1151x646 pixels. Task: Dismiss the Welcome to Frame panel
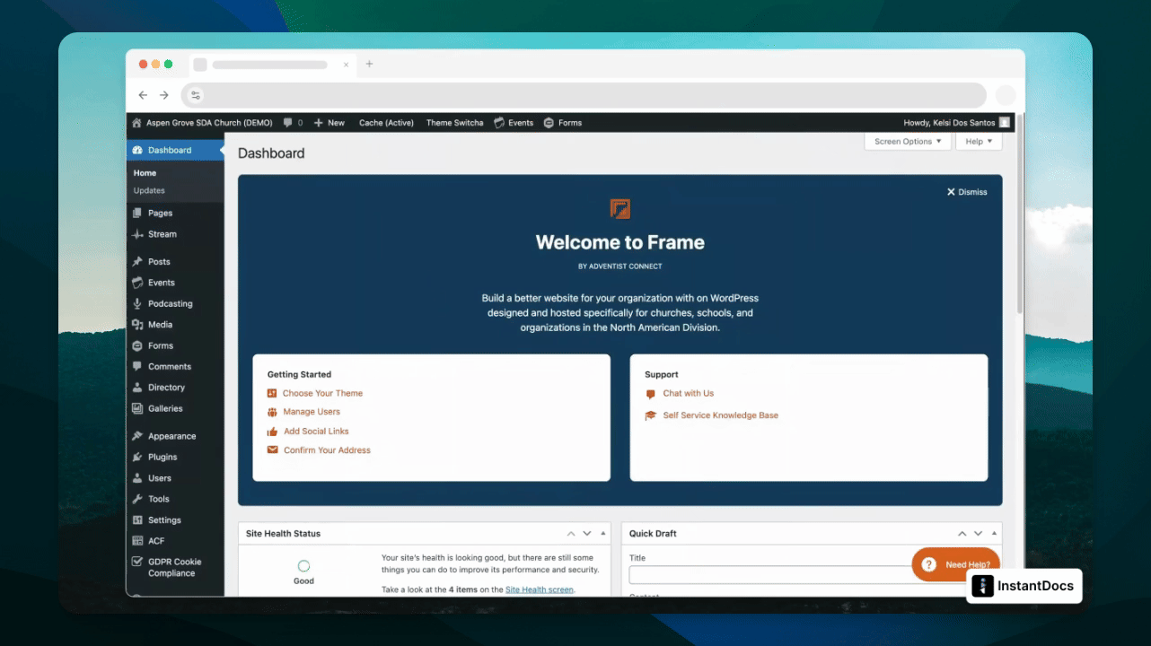pyautogui.click(x=967, y=192)
